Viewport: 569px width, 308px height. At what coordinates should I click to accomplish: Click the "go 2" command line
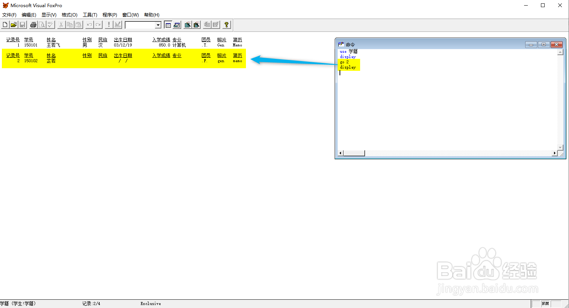click(344, 62)
